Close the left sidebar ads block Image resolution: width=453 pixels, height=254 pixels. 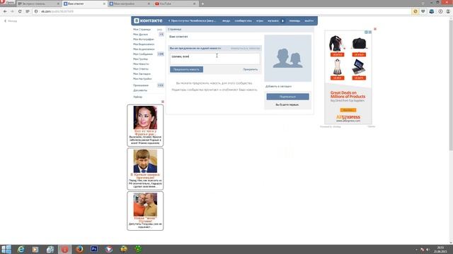(163, 102)
